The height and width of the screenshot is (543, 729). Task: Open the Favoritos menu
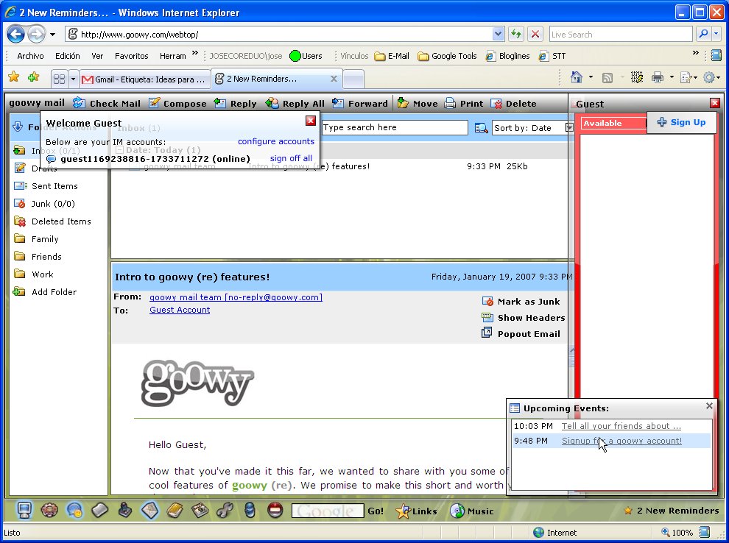[x=132, y=56]
